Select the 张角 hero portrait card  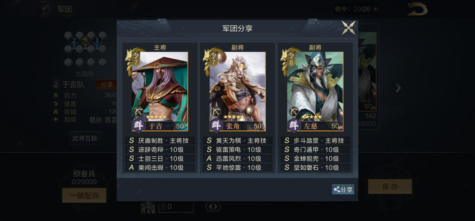tap(237, 91)
